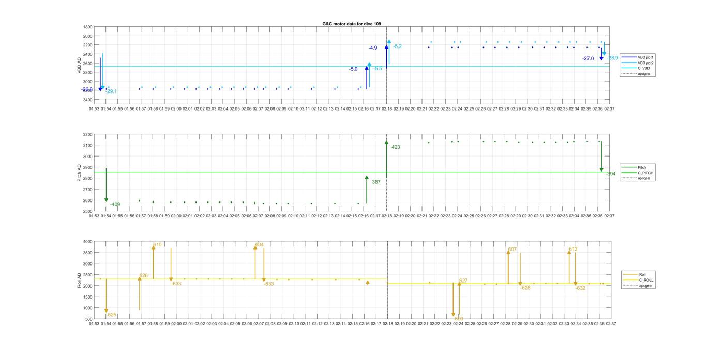The width and height of the screenshot is (724, 358).
Task: Click the '387' label in Pitch plot
Action: tap(376, 182)
